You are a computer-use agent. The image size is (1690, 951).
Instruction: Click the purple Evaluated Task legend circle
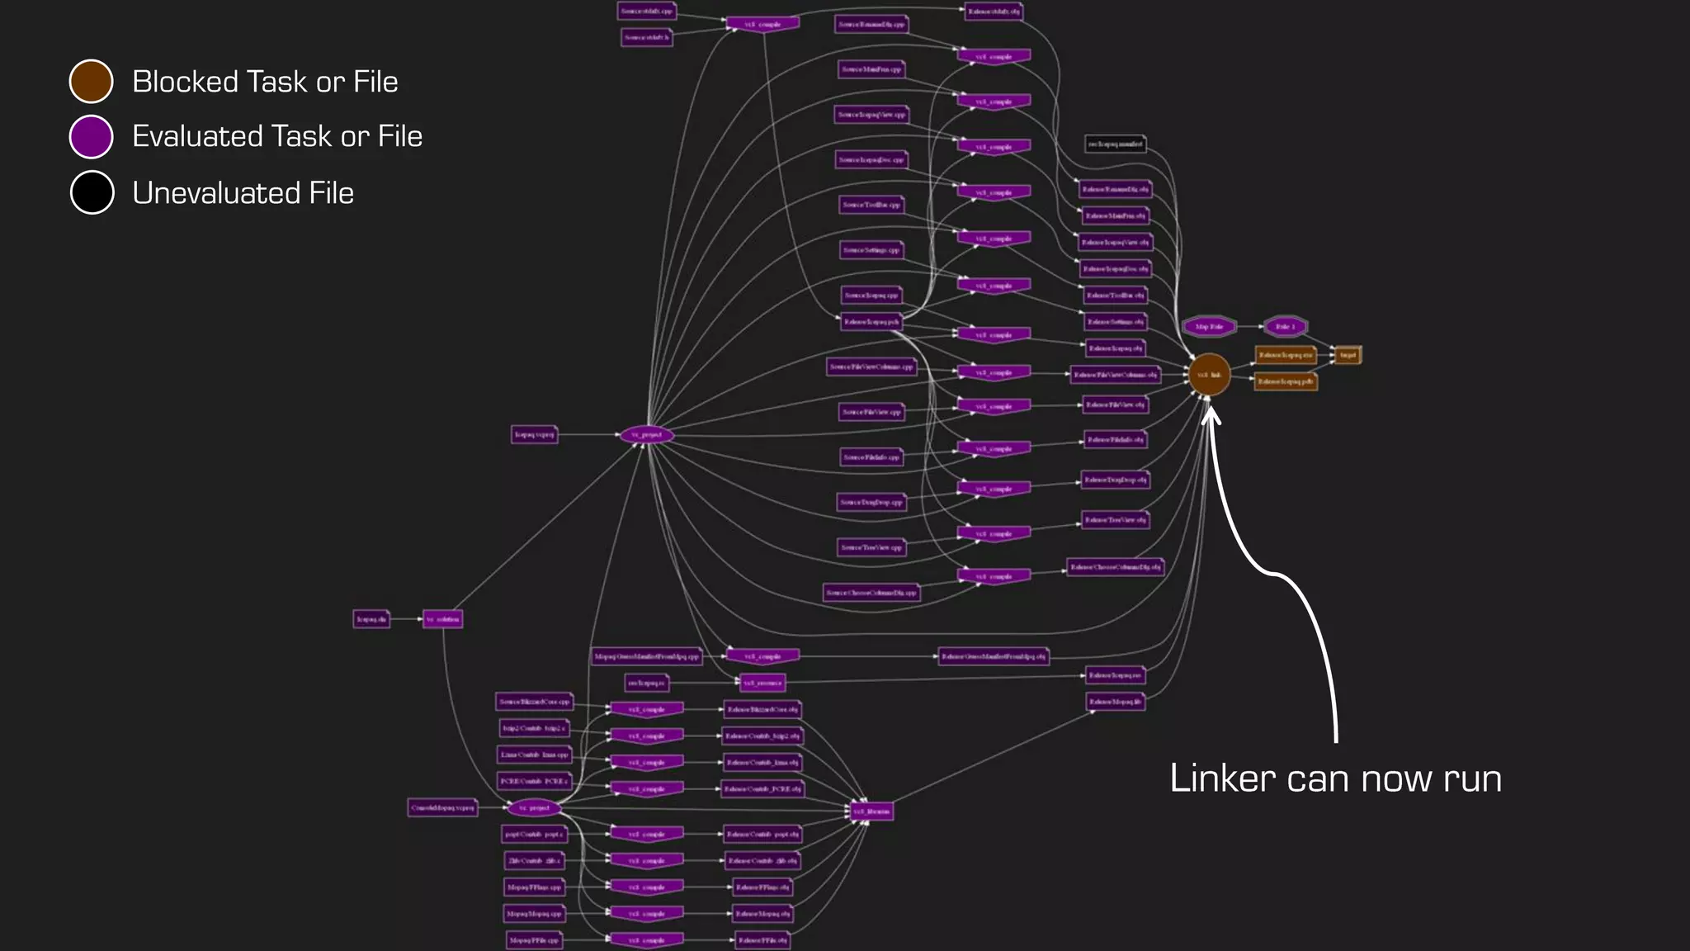click(91, 136)
